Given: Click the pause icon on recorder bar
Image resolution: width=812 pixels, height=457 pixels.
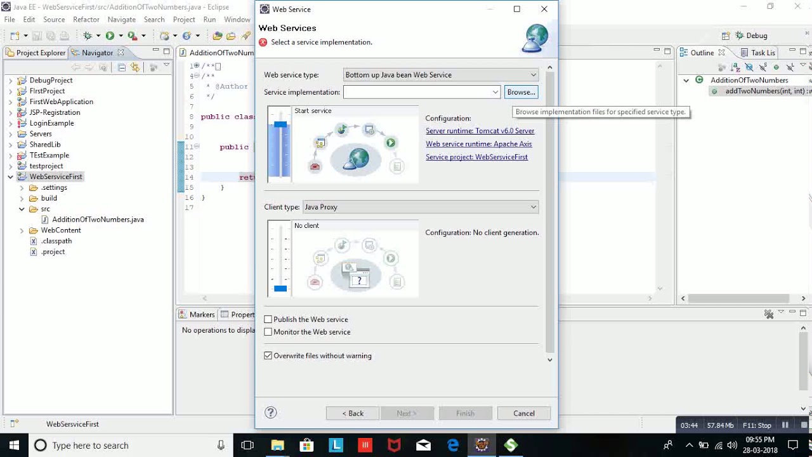Looking at the screenshot, I should 785,425.
